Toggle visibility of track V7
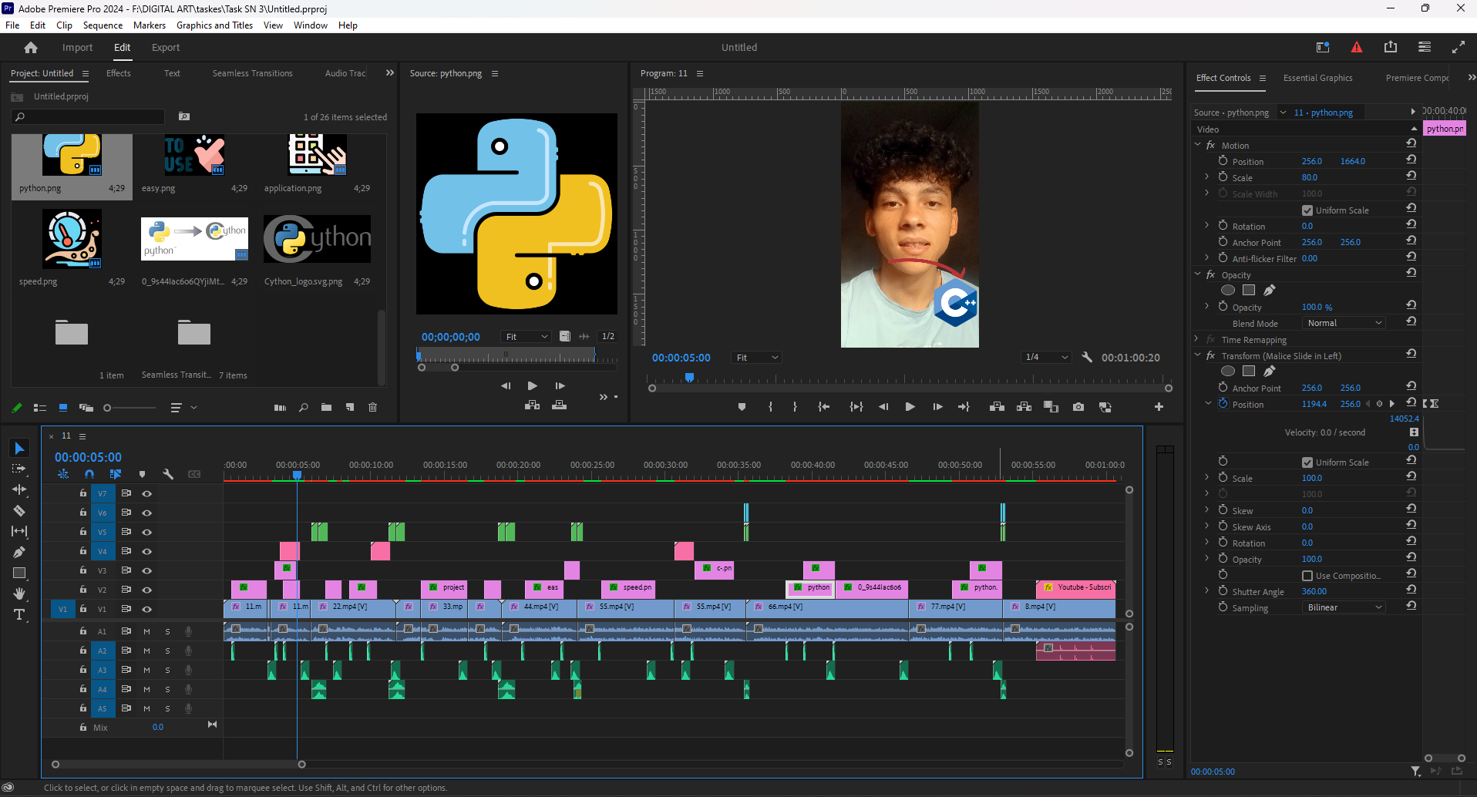1477x797 pixels. click(x=146, y=493)
